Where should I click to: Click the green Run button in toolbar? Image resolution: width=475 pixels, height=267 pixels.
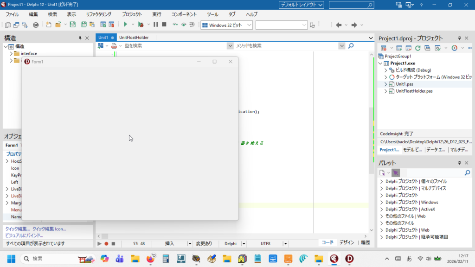(x=125, y=25)
